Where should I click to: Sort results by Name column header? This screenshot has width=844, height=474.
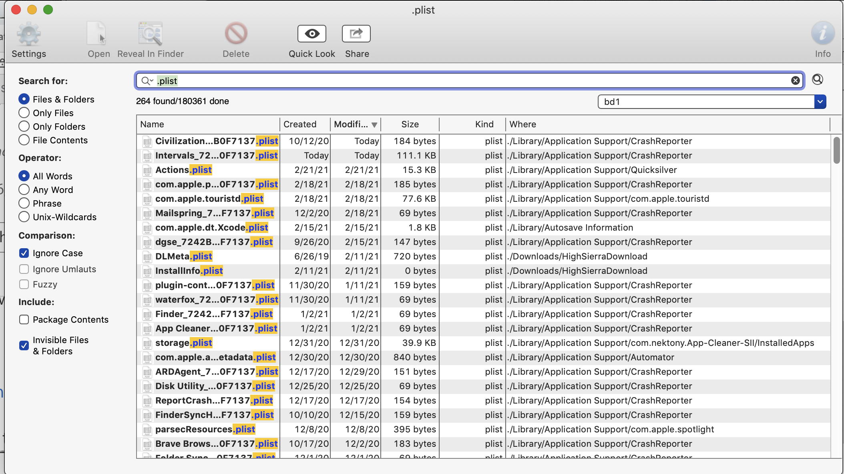[x=152, y=125]
